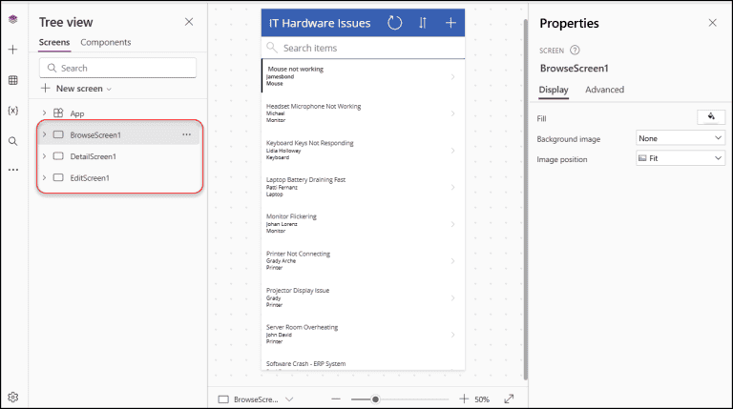
Task: Expand DetailScreen1 node in tree
Action: pyautogui.click(x=44, y=156)
